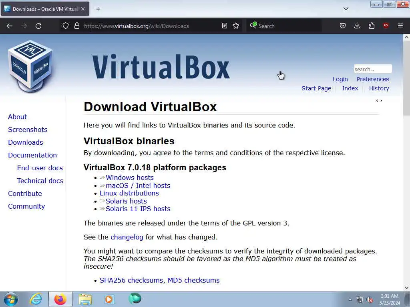
Task: Bookmark this page with the star icon
Action: [236, 26]
